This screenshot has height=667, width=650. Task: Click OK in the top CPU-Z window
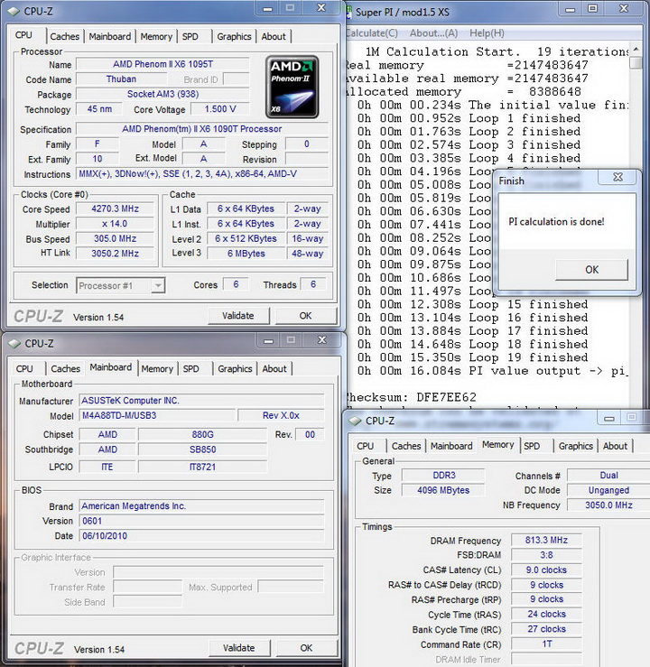(305, 316)
